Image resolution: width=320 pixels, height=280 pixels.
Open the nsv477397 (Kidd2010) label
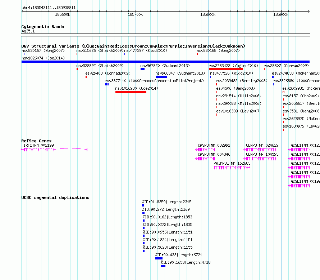(x=146, y=50)
